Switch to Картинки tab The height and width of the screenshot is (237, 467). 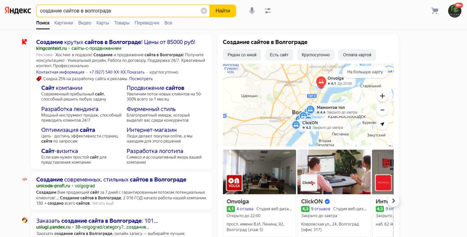point(64,23)
